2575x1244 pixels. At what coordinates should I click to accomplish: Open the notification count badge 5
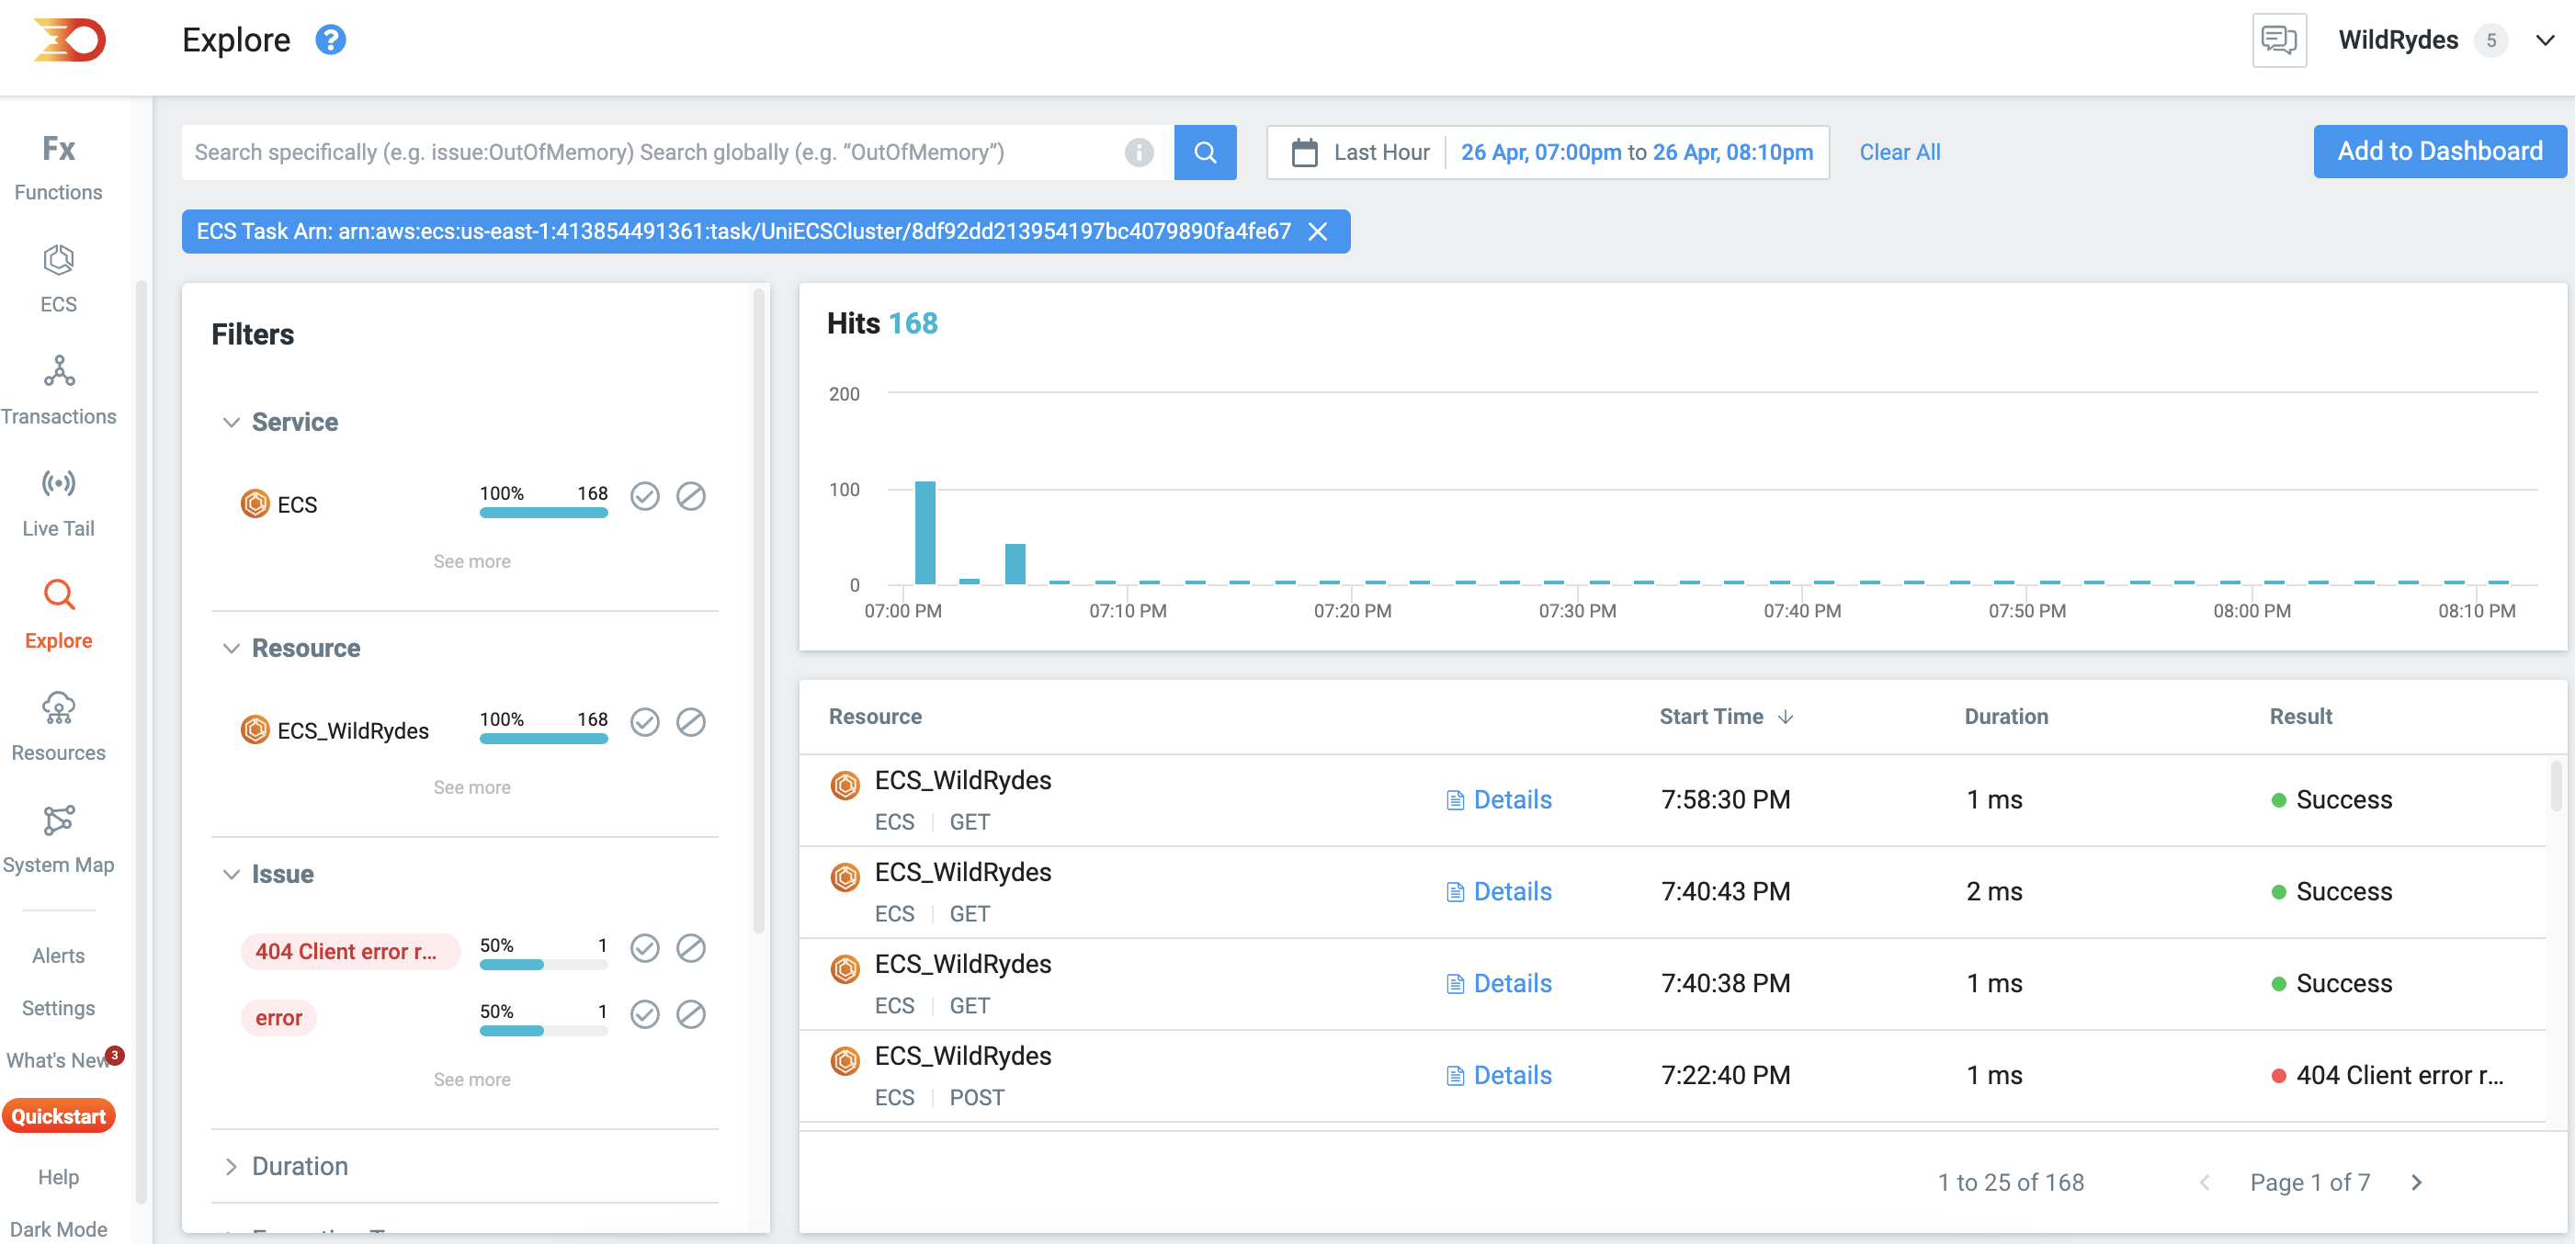pyautogui.click(x=2491, y=41)
